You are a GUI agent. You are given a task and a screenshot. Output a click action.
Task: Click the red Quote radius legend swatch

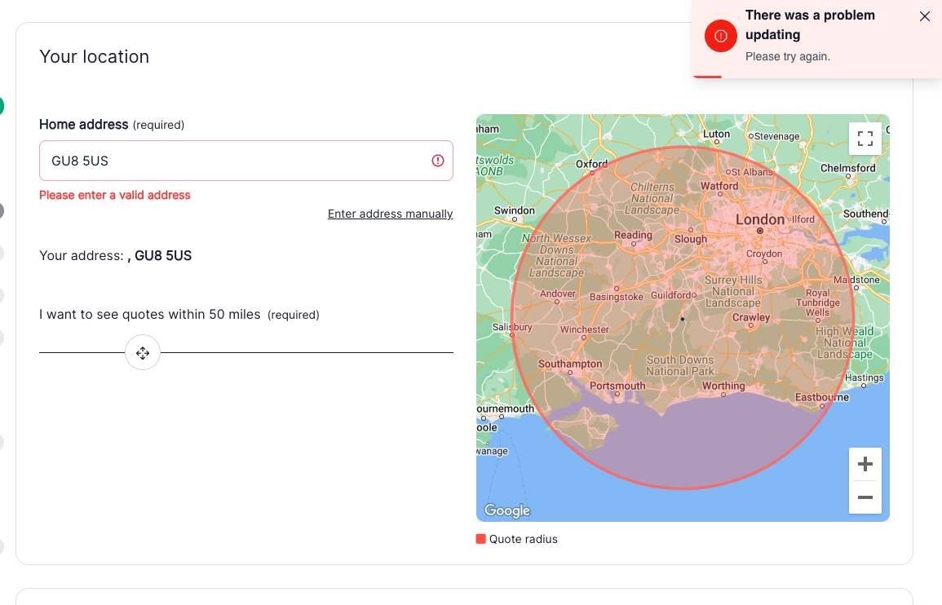coord(480,539)
